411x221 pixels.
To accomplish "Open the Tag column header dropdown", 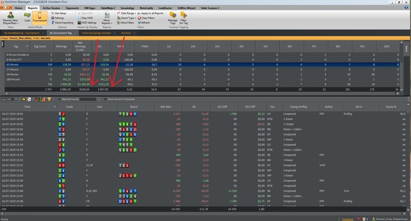I will (x=27, y=46).
